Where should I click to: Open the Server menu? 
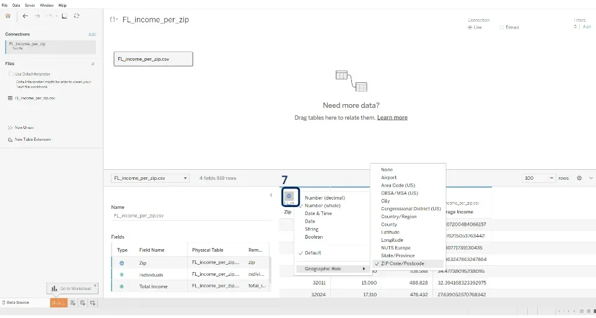pos(30,6)
